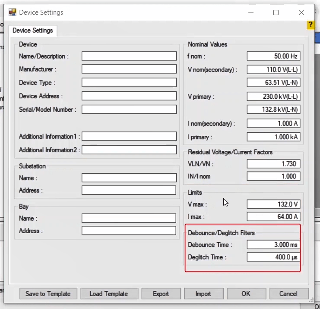Edit the I primary 1.000 kA field
The image size is (320, 309).
point(273,137)
